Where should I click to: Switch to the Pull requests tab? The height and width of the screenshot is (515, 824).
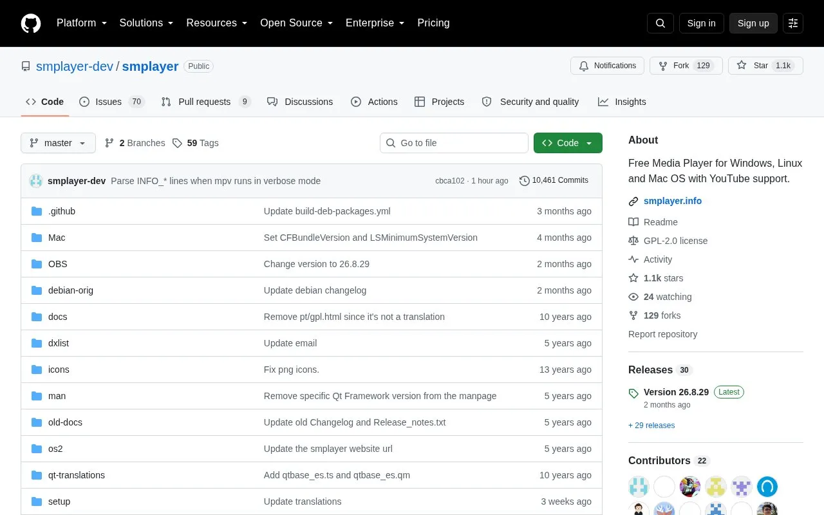click(206, 102)
